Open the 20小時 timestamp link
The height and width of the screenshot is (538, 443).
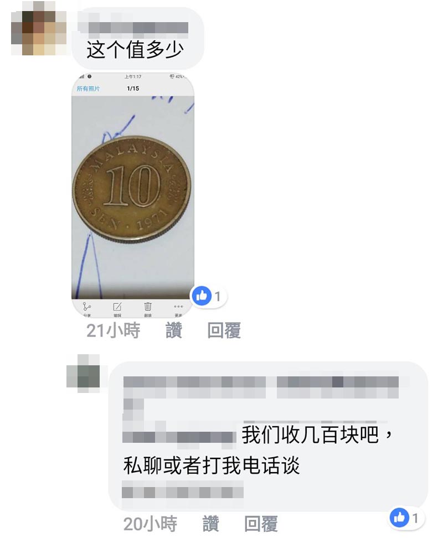(x=150, y=524)
